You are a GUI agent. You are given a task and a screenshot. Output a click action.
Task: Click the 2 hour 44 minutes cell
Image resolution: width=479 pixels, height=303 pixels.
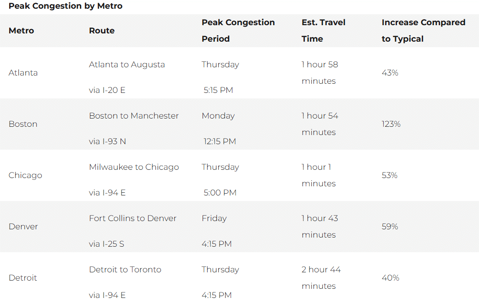point(321,278)
